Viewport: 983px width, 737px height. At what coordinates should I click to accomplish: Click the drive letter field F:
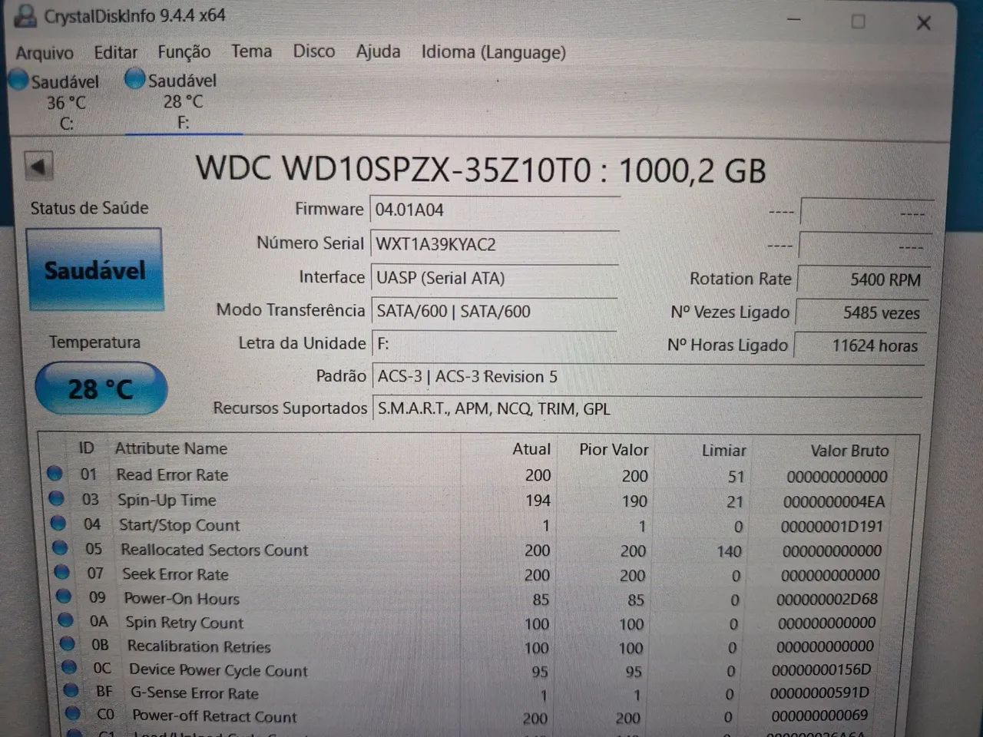click(495, 344)
